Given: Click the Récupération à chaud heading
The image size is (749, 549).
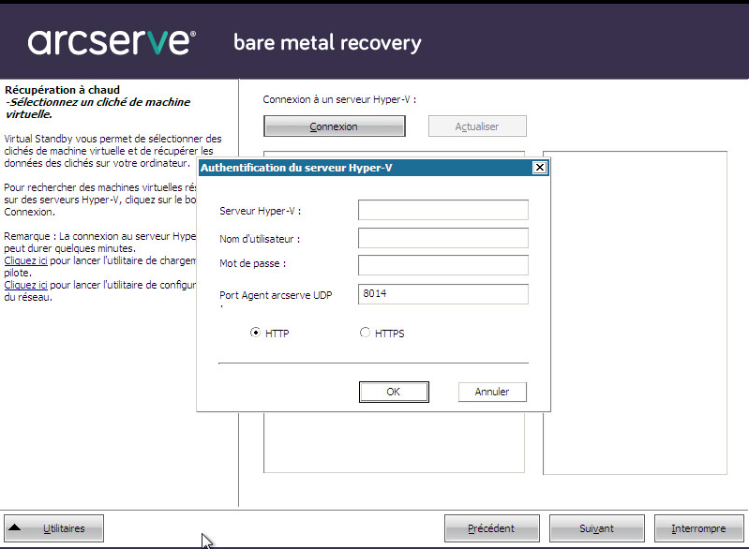Looking at the screenshot, I should 62,90.
